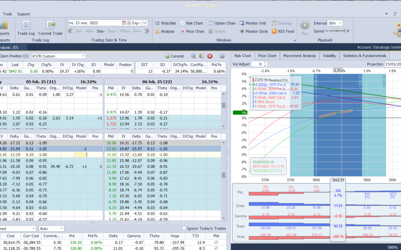Open the Watchlist window
Viewport: 401px width, 250px height.
tap(165, 23)
